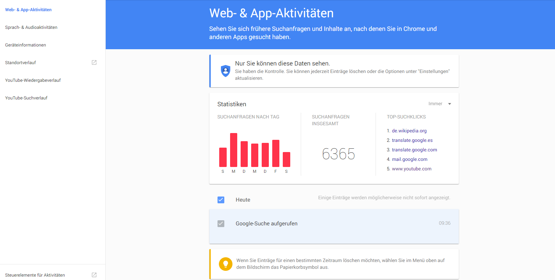This screenshot has width=555, height=280.
Task: Open the www.youtube.com link
Action: 412,169
